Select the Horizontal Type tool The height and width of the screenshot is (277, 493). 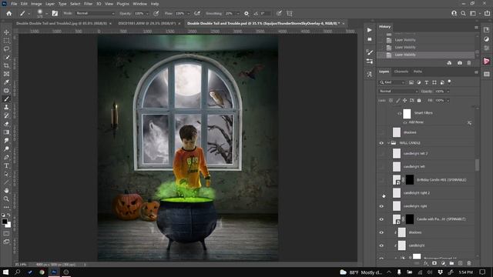coord(6,165)
